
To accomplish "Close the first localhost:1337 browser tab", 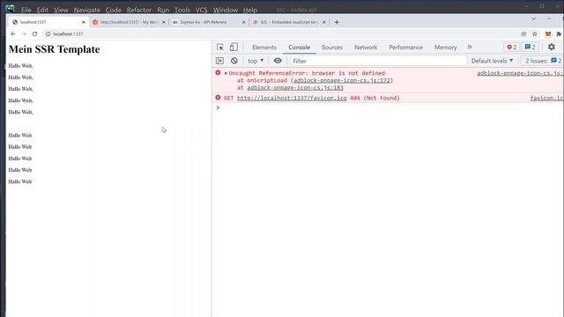I will (x=84, y=22).
